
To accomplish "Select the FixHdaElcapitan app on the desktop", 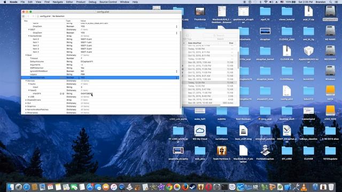I will pos(265,153).
